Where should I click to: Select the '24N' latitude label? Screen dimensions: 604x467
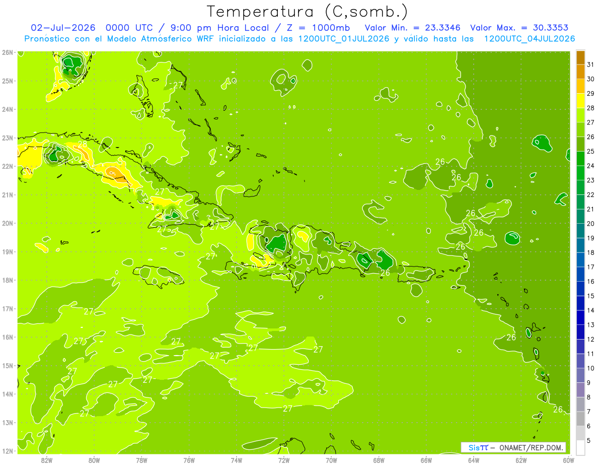(x=8, y=109)
